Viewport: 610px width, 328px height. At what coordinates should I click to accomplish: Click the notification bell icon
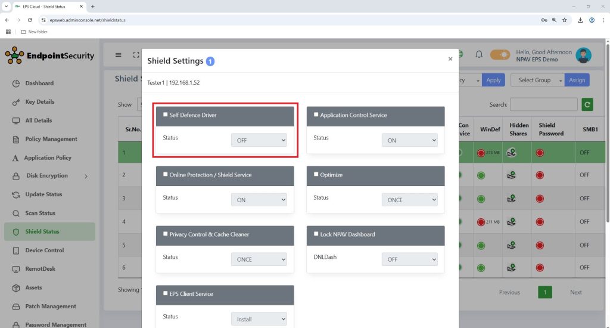tap(479, 55)
